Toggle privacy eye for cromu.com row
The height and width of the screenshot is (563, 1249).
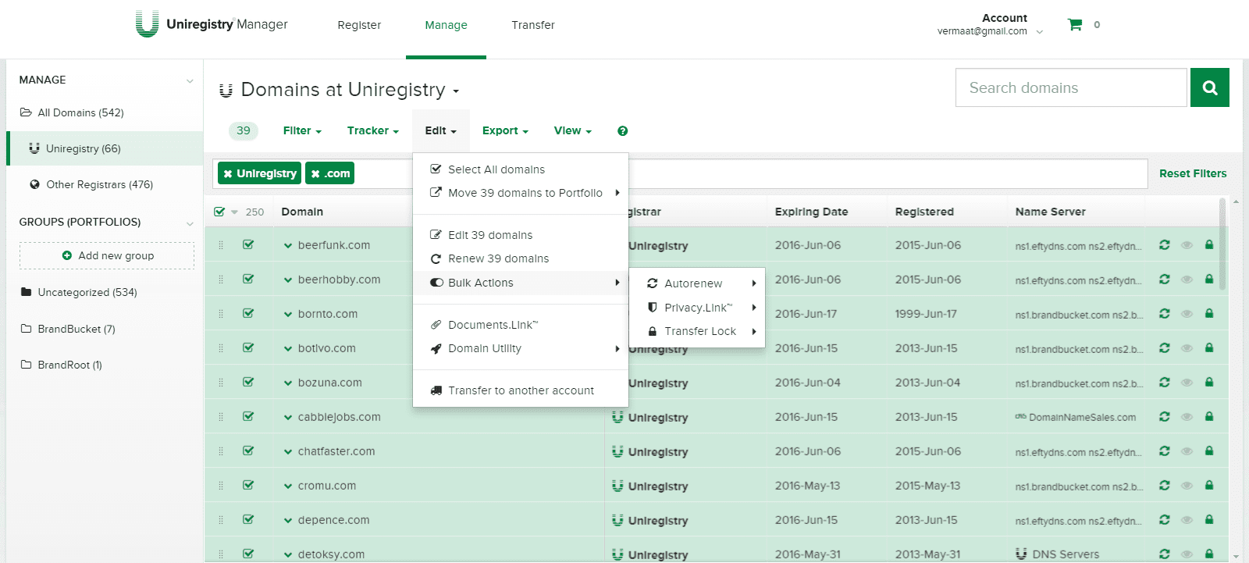coord(1187,486)
